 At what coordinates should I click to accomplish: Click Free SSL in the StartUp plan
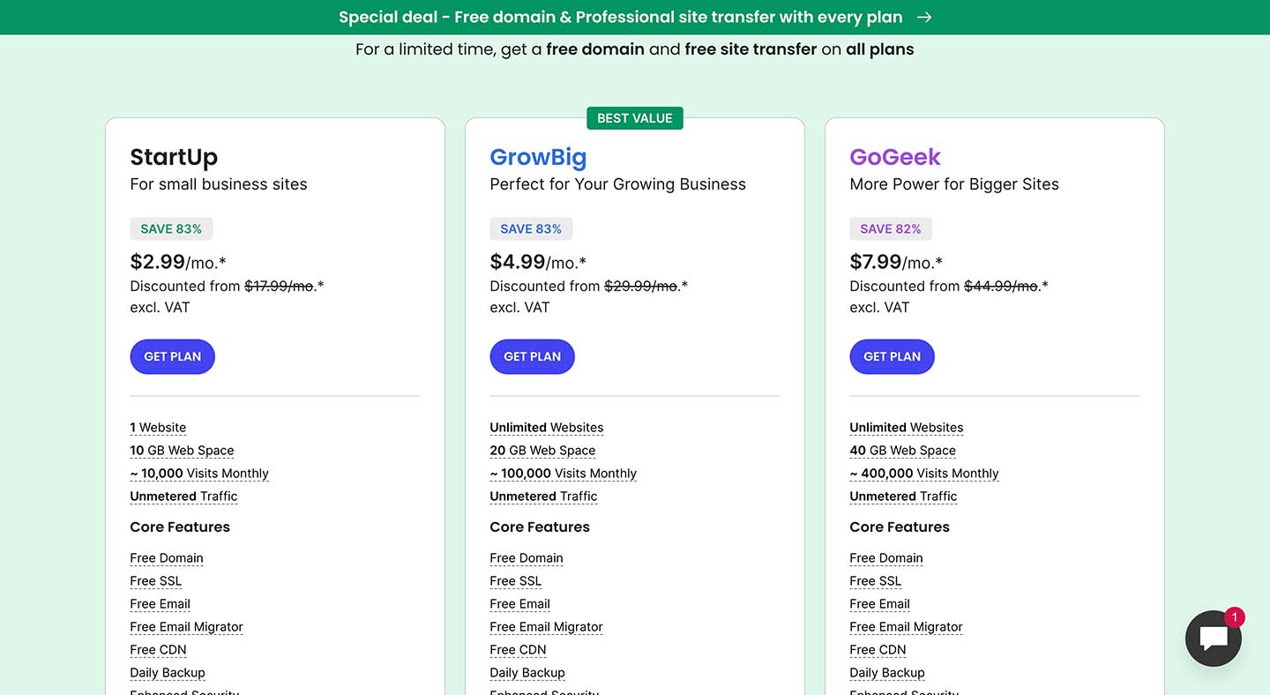coord(155,581)
